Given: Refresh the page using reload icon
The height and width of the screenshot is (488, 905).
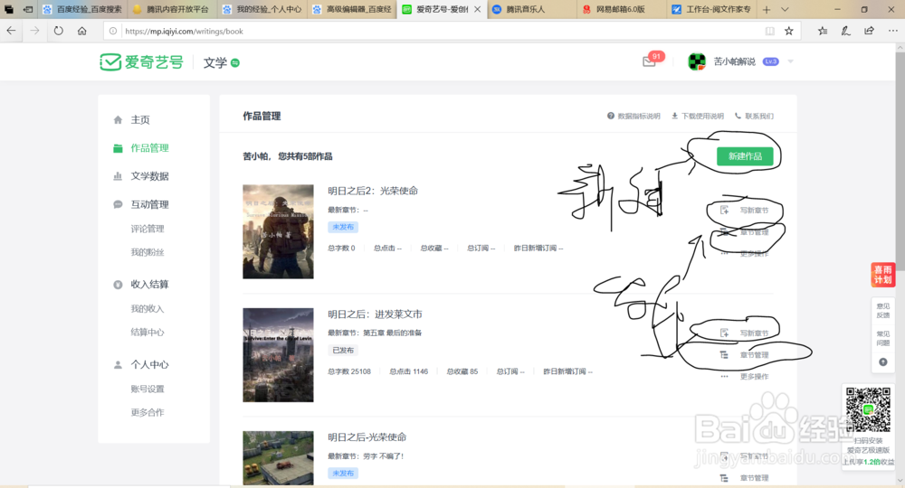Looking at the screenshot, I should 58,31.
